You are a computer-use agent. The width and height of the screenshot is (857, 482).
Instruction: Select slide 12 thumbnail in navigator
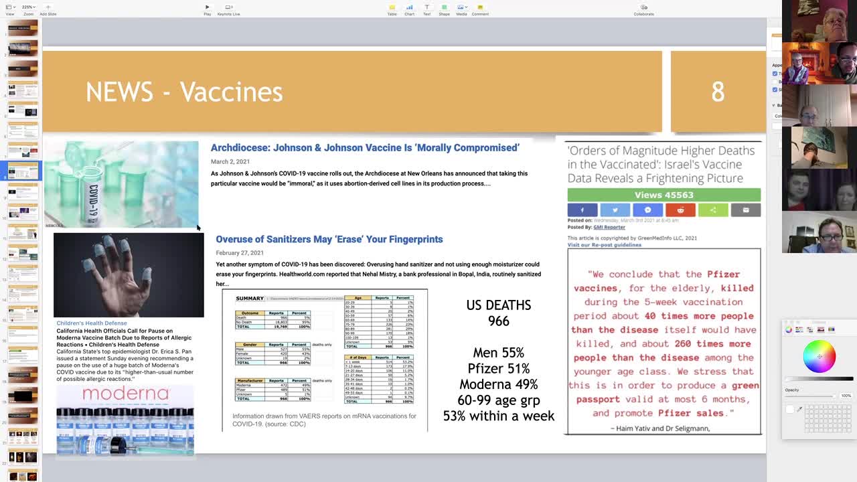coord(23,254)
